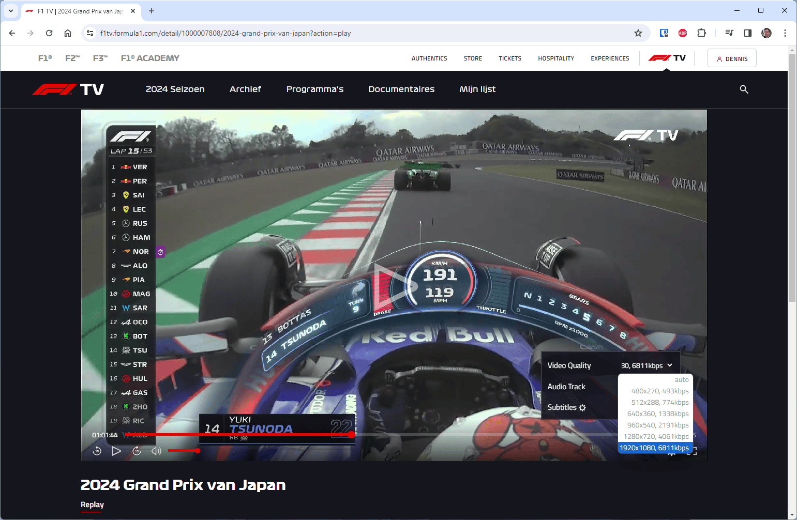This screenshot has height=520, width=797.
Task: Click the Audio Track setting
Action: tap(566, 387)
